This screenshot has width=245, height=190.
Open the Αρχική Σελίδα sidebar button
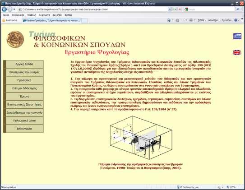pos(24,64)
